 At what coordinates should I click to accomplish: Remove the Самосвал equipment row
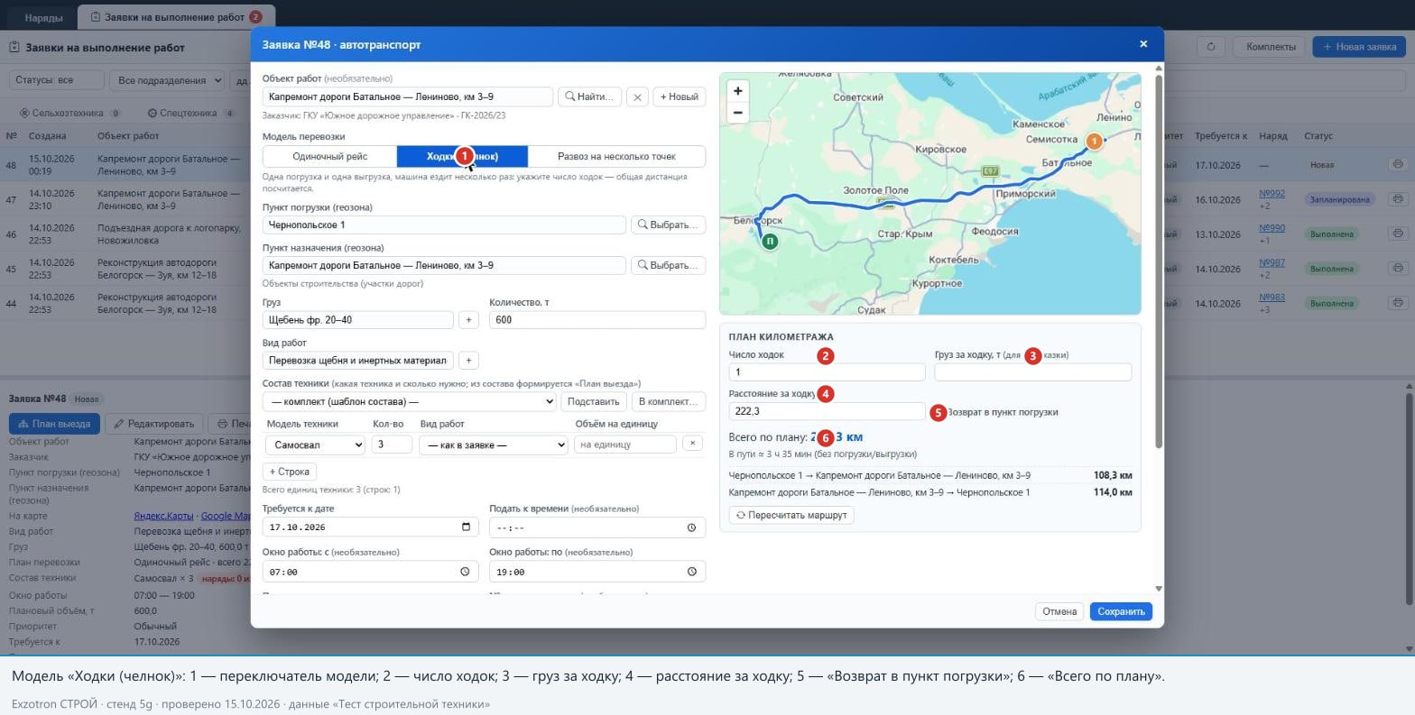tap(692, 444)
